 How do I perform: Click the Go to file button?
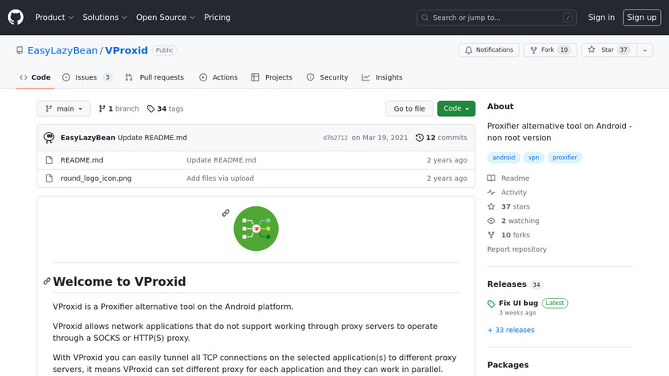tap(409, 109)
